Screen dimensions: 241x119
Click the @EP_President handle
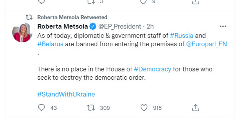pyautogui.click(x=120, y=27)
